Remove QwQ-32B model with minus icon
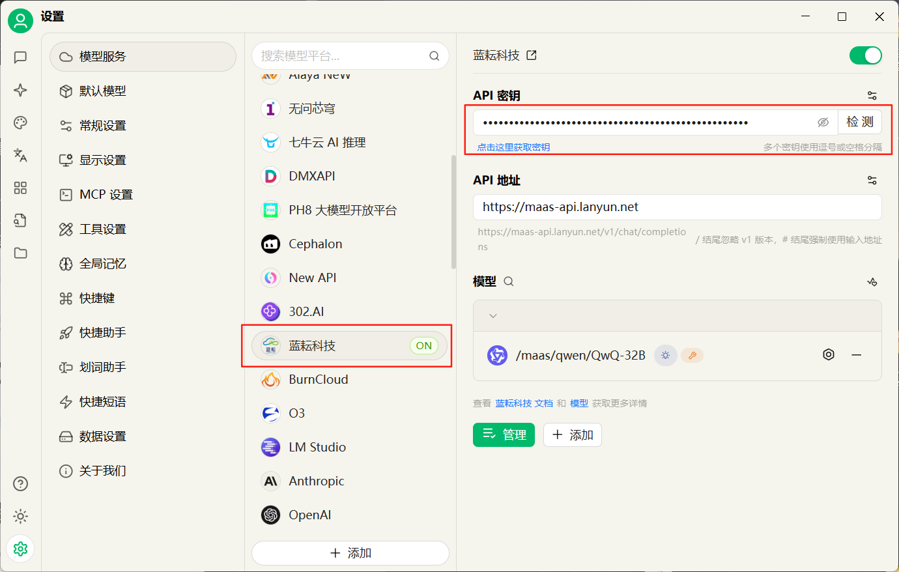This screenshot has height=572, width=899. (857, 355)
